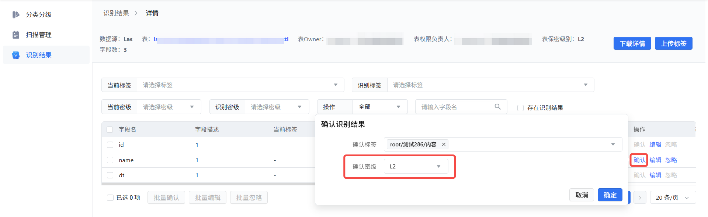Viewport: 708px width, 217px height.
Task: Click 忽略 in the name row
Action: click(x=671, y=160)
